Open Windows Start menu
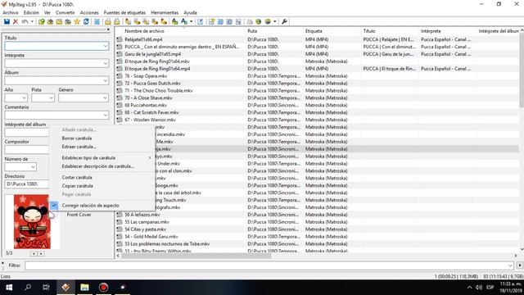 (x=9, y=288)
